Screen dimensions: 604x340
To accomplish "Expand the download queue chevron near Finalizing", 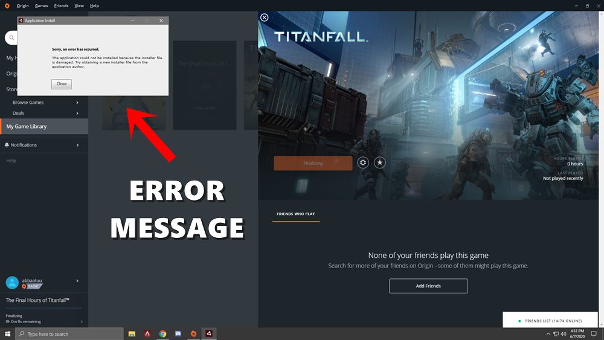I will pyautogui.click(x=82, y=321).
